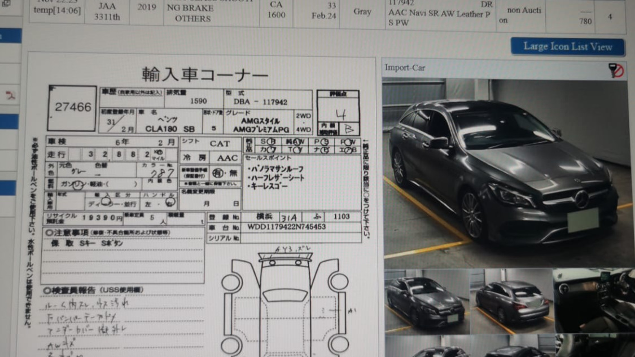Click chassis number WDD1179422N745453
This screenshot has width=635, height=357.
pyautogui.click(x=286, y=227)
